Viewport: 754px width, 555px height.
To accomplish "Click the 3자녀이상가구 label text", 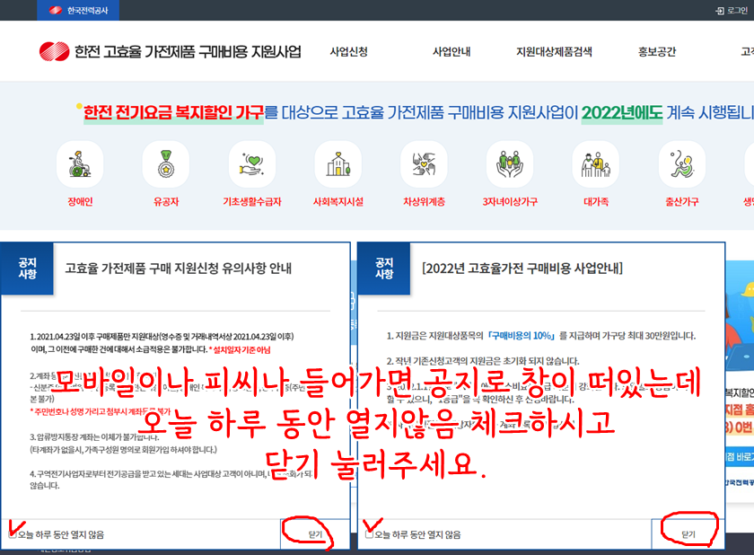I will pos(510,201).
